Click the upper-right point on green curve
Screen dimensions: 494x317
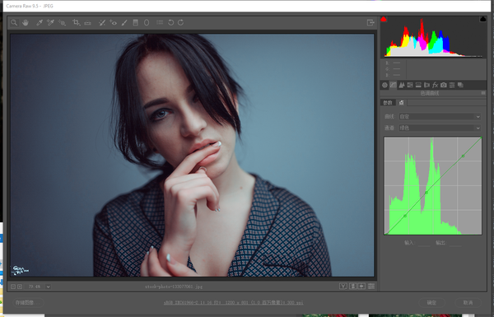tap(463, 156)
